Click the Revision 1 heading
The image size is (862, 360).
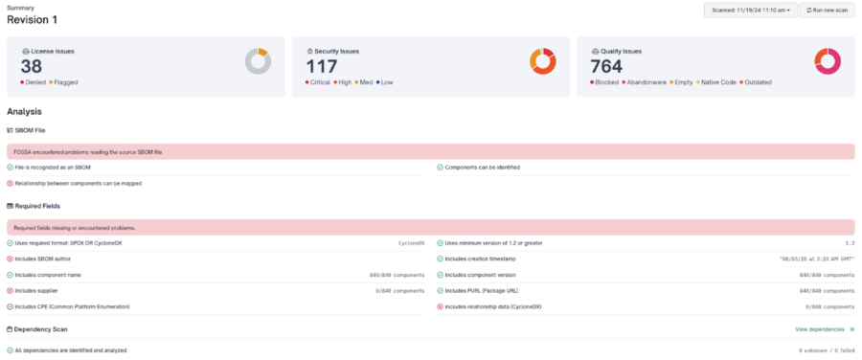32,20
